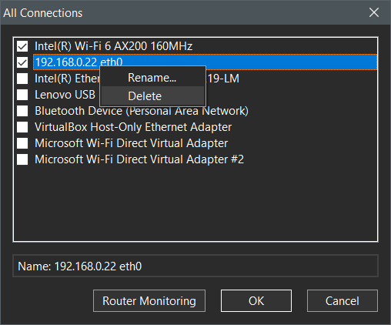Select the Microsoft Wi-Fi Direct Virtual Adapter entry
391x325 pixels.
[131, 143]
